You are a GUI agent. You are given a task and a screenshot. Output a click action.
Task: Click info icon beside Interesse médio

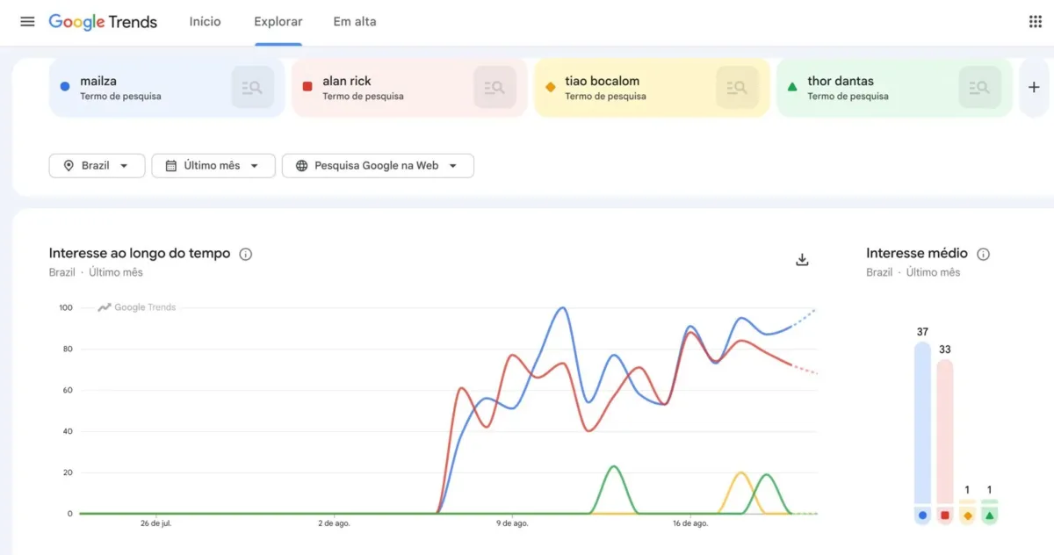point(984,254)
